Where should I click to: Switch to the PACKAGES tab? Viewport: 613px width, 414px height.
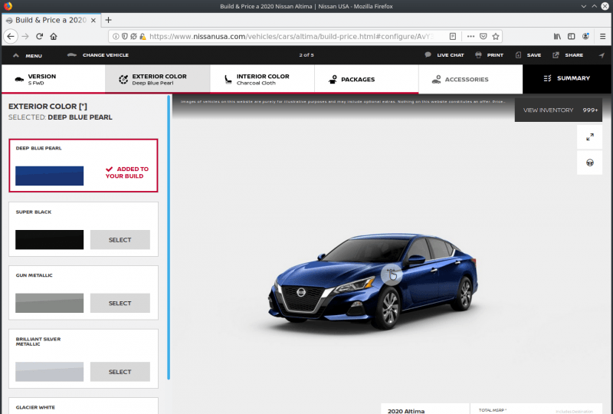coord(366,79)
